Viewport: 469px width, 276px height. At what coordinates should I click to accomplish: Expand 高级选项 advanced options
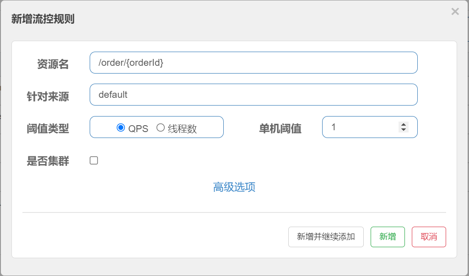pyautogui.click(x=234, y=187)
